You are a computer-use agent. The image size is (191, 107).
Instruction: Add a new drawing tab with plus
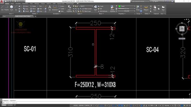coord(35,16)
